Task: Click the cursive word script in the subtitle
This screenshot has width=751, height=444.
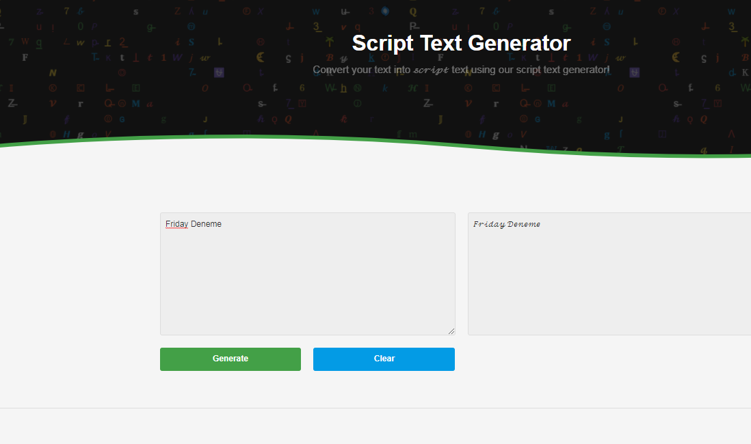Action: pyautogui.click(x=431, y=70)
